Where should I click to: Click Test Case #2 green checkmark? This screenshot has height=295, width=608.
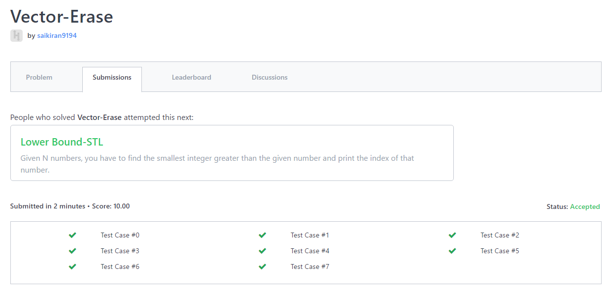coord(452,235)
